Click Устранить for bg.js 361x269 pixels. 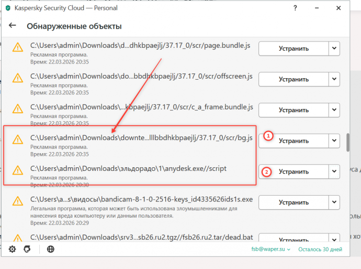coord(294,141)
